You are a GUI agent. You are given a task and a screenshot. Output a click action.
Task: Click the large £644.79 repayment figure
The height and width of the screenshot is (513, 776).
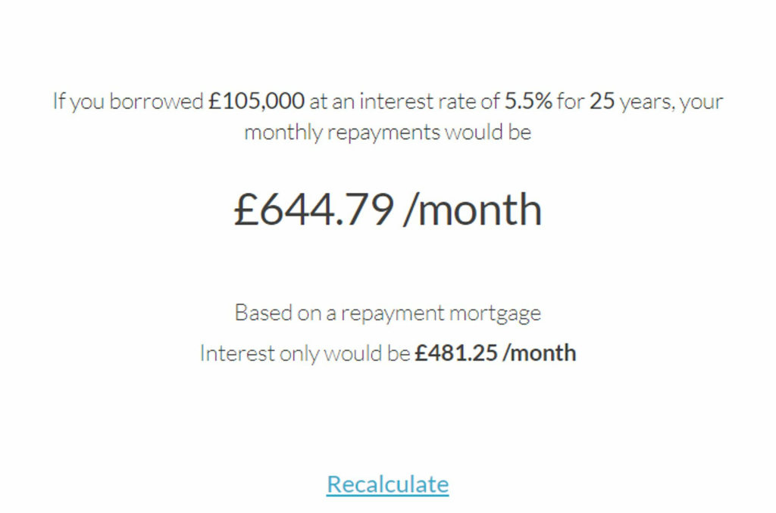tap(314, 210)
